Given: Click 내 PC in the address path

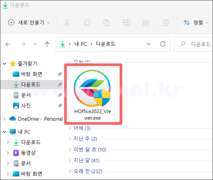Looking at the screenshot, I should click(x=80, y=44).
